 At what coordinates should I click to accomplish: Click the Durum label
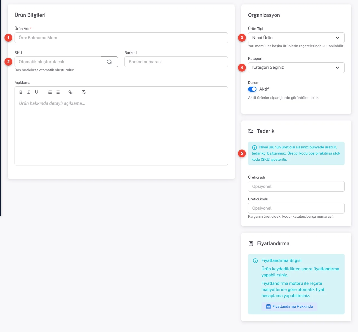tap(254, 83)
